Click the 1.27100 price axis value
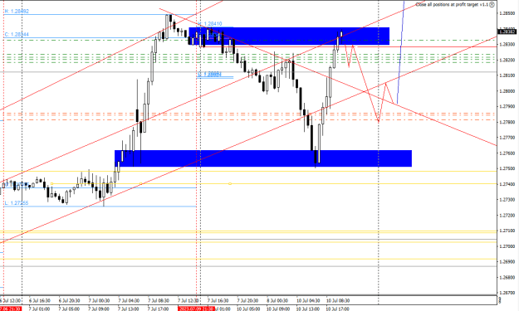 point(507,231)
